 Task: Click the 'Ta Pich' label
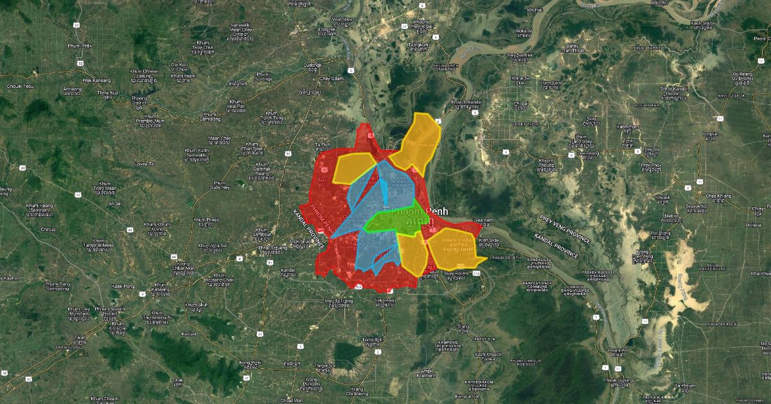tap(321, 146)
